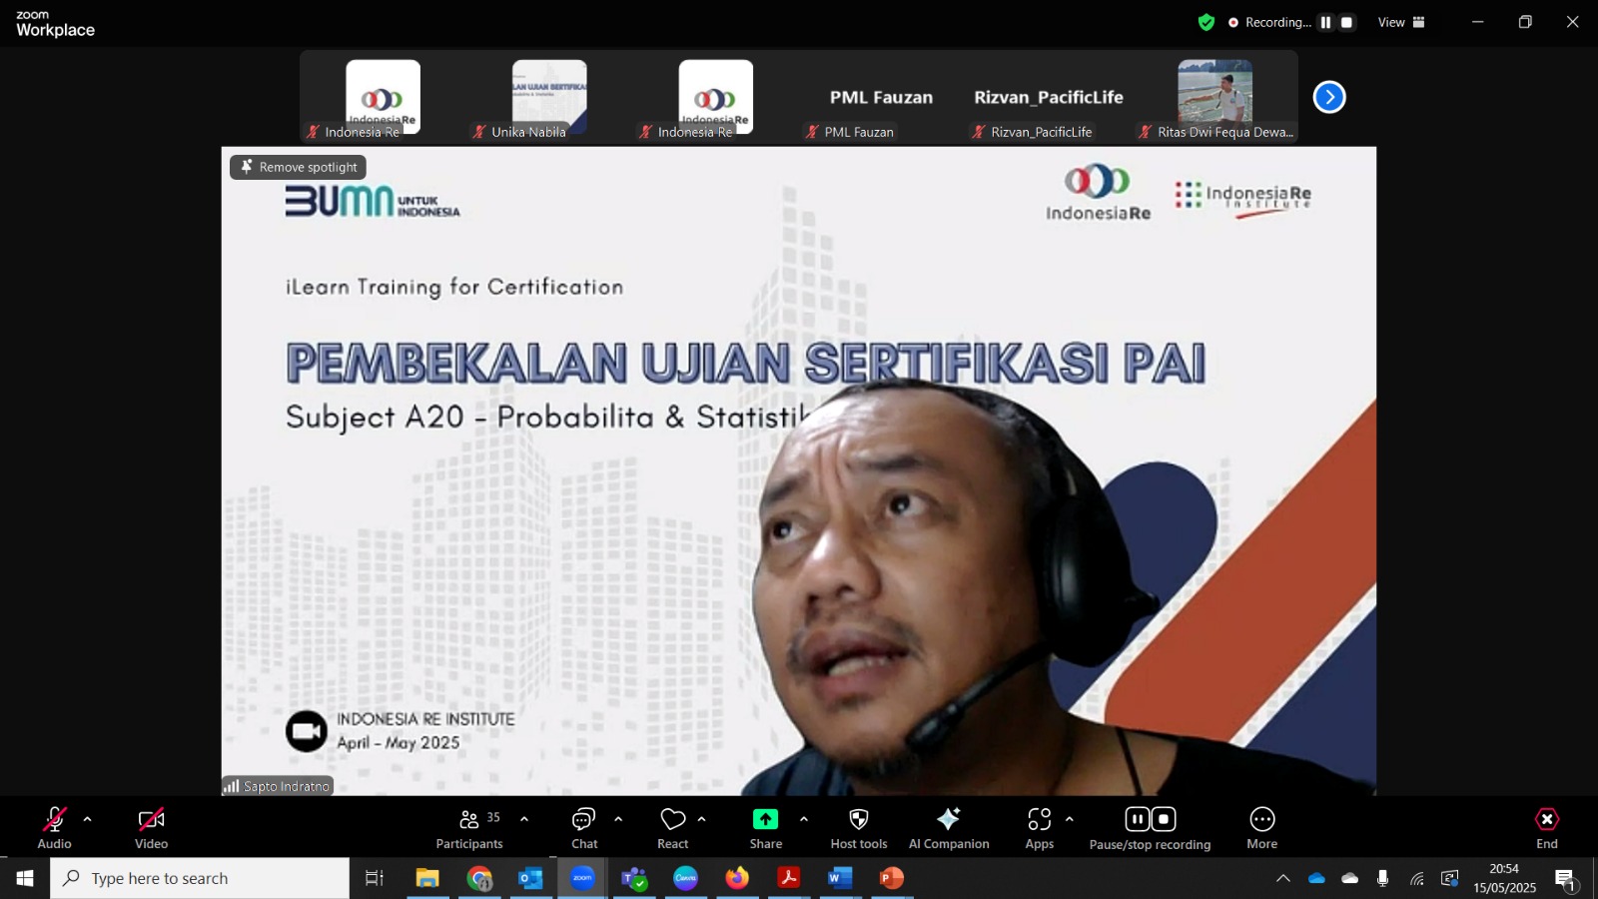Open Outlook from taskbar
This screenshot has width=1598, height=899.
click(x=530, y=878)
